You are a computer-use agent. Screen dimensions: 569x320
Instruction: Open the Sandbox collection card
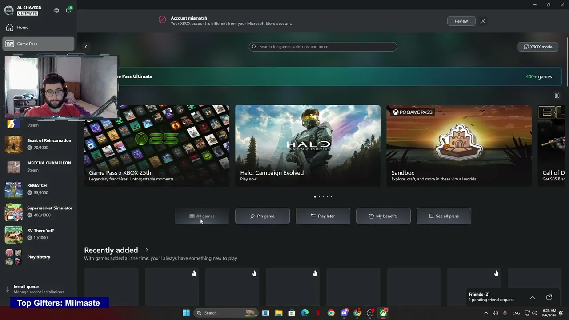point(459,146)
